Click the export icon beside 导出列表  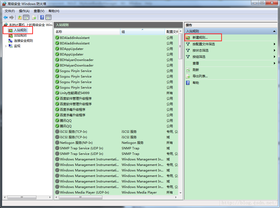[188, 76]
